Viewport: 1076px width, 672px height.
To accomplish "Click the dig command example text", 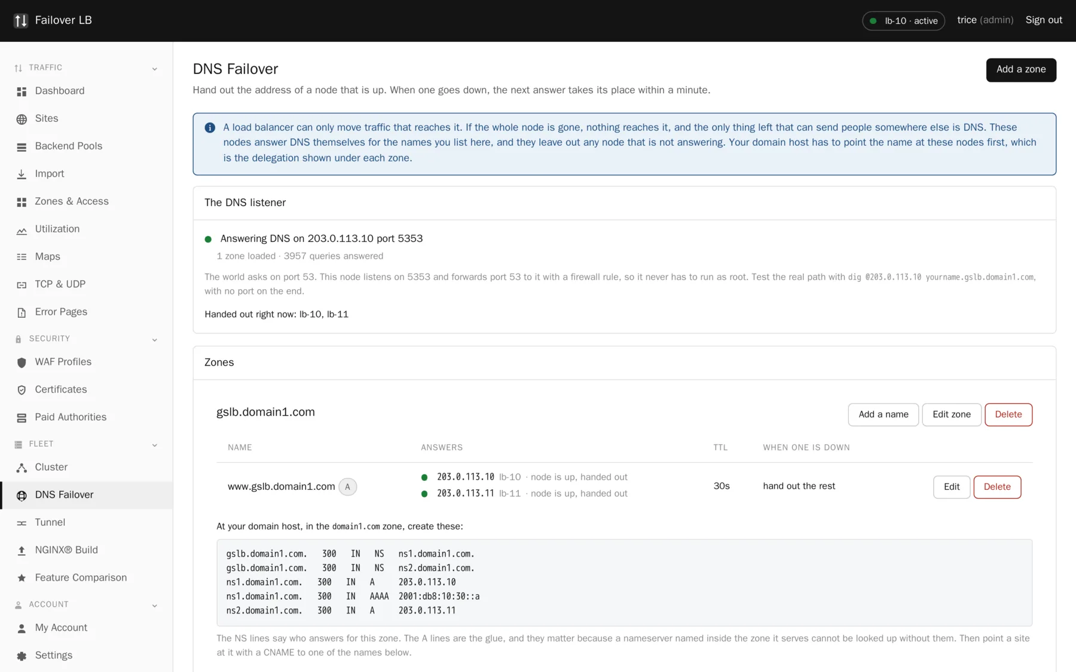I will click(941, 277).
